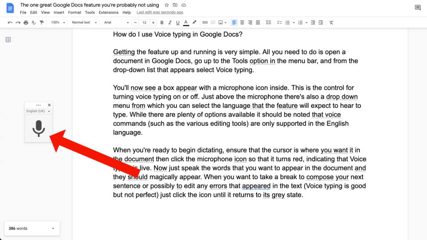Show the document outline icon
427x240 pixels.
click(x=8, y=40)
